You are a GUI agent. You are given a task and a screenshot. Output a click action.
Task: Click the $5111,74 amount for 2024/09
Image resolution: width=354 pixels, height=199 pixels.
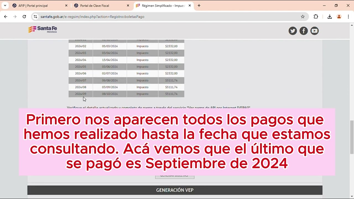point(171,94)
